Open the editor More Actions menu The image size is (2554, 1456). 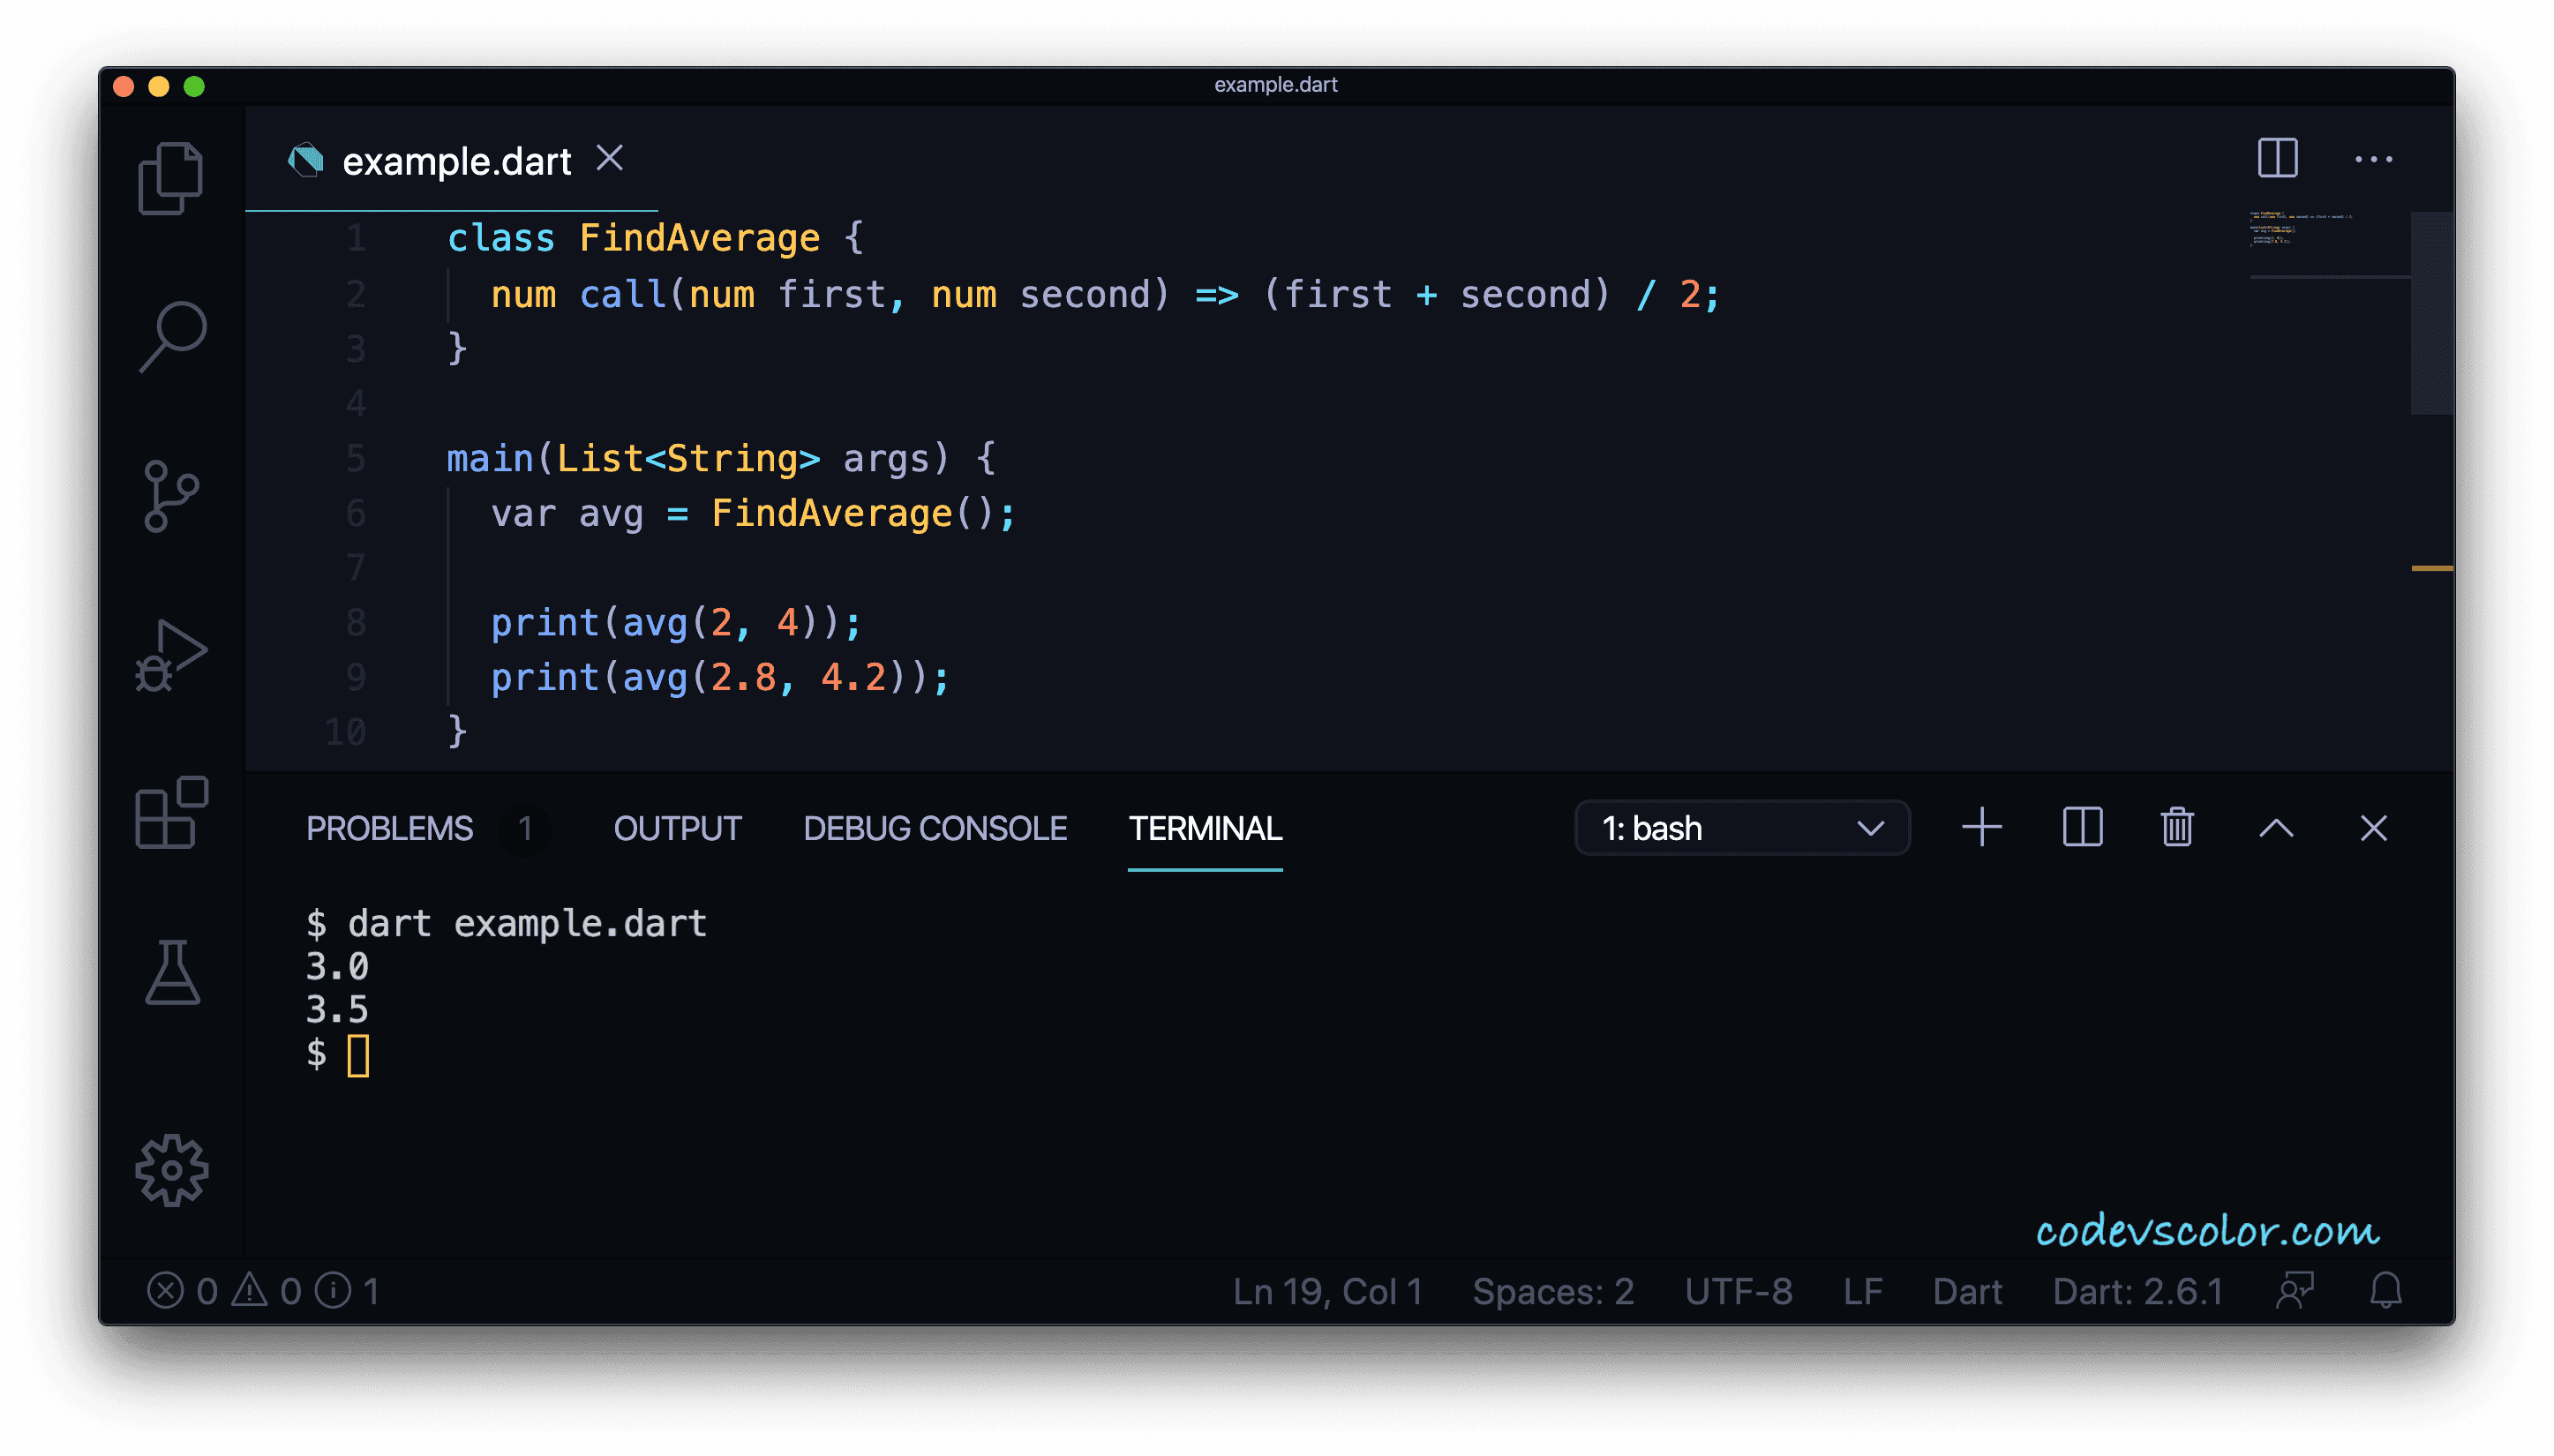(2373, 159)
